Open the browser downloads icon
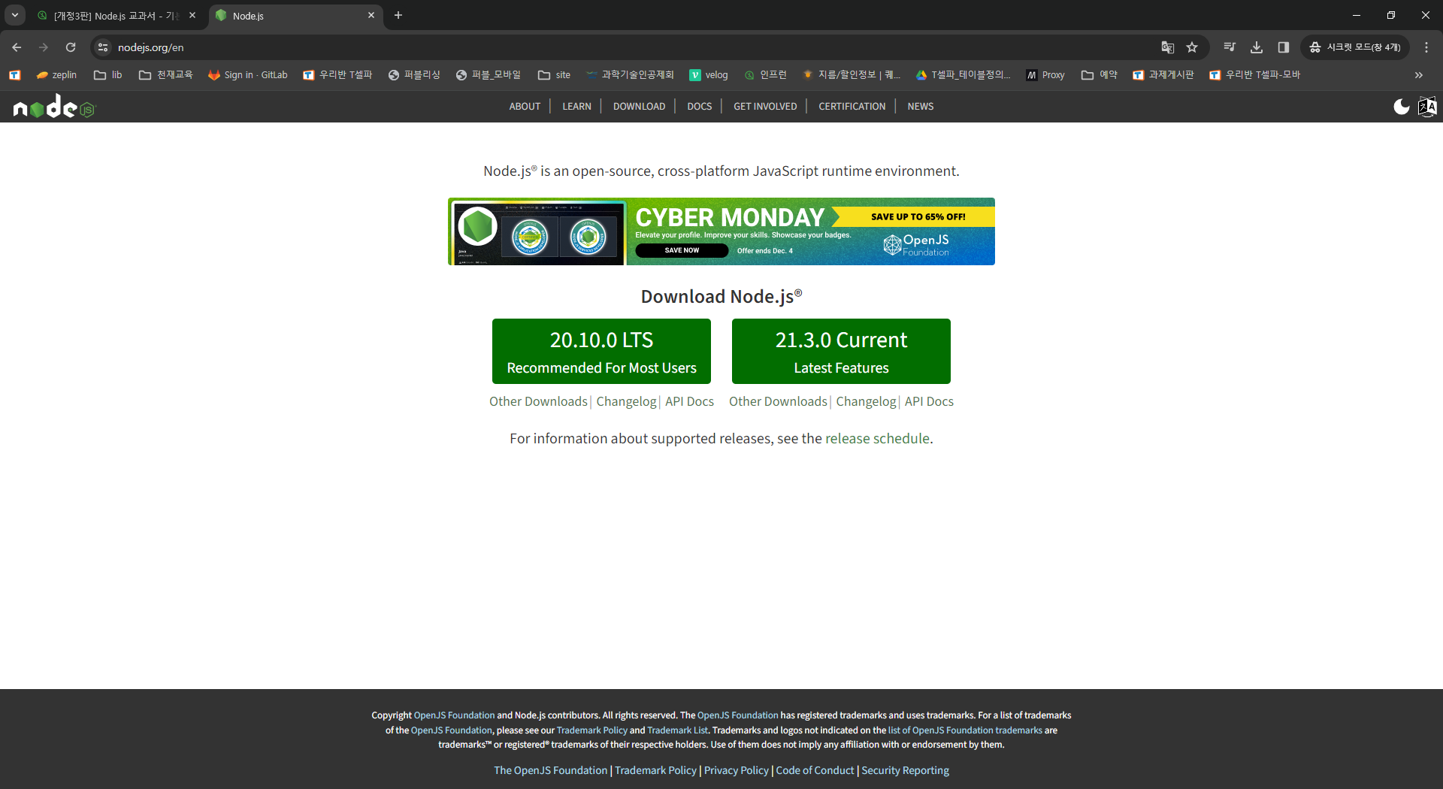 click(1257, 47)
